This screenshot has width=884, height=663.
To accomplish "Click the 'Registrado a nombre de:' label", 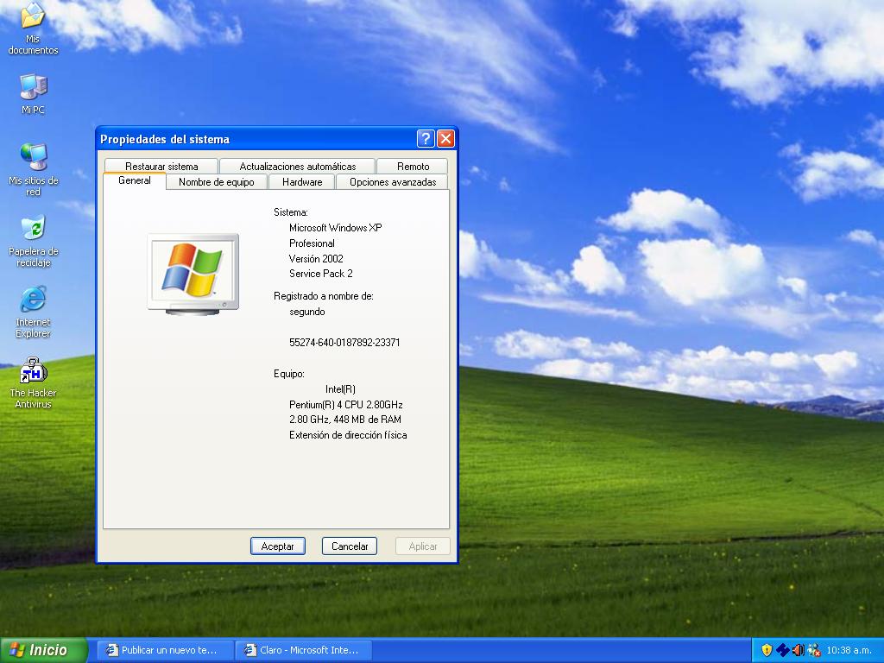I will coord(324,296).
